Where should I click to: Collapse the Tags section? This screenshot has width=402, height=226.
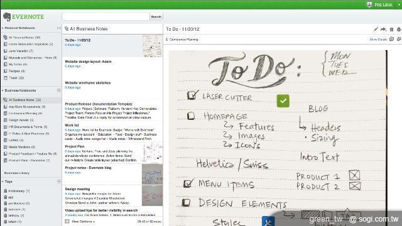(x=3, y=181)
